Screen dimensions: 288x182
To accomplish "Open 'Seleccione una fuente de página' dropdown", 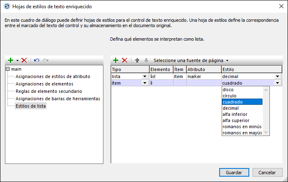I will click(191, 60).
